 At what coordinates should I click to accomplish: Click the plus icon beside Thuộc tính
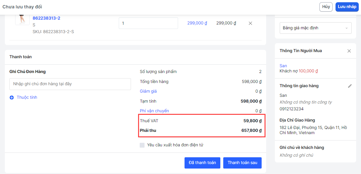pos(12,97)
